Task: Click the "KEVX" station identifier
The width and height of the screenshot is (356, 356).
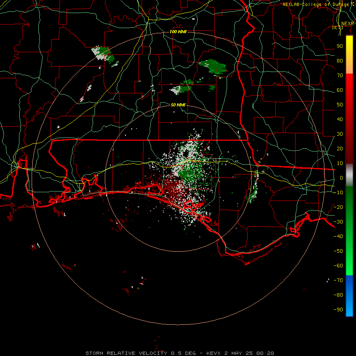Action: [x=214, y=353]
